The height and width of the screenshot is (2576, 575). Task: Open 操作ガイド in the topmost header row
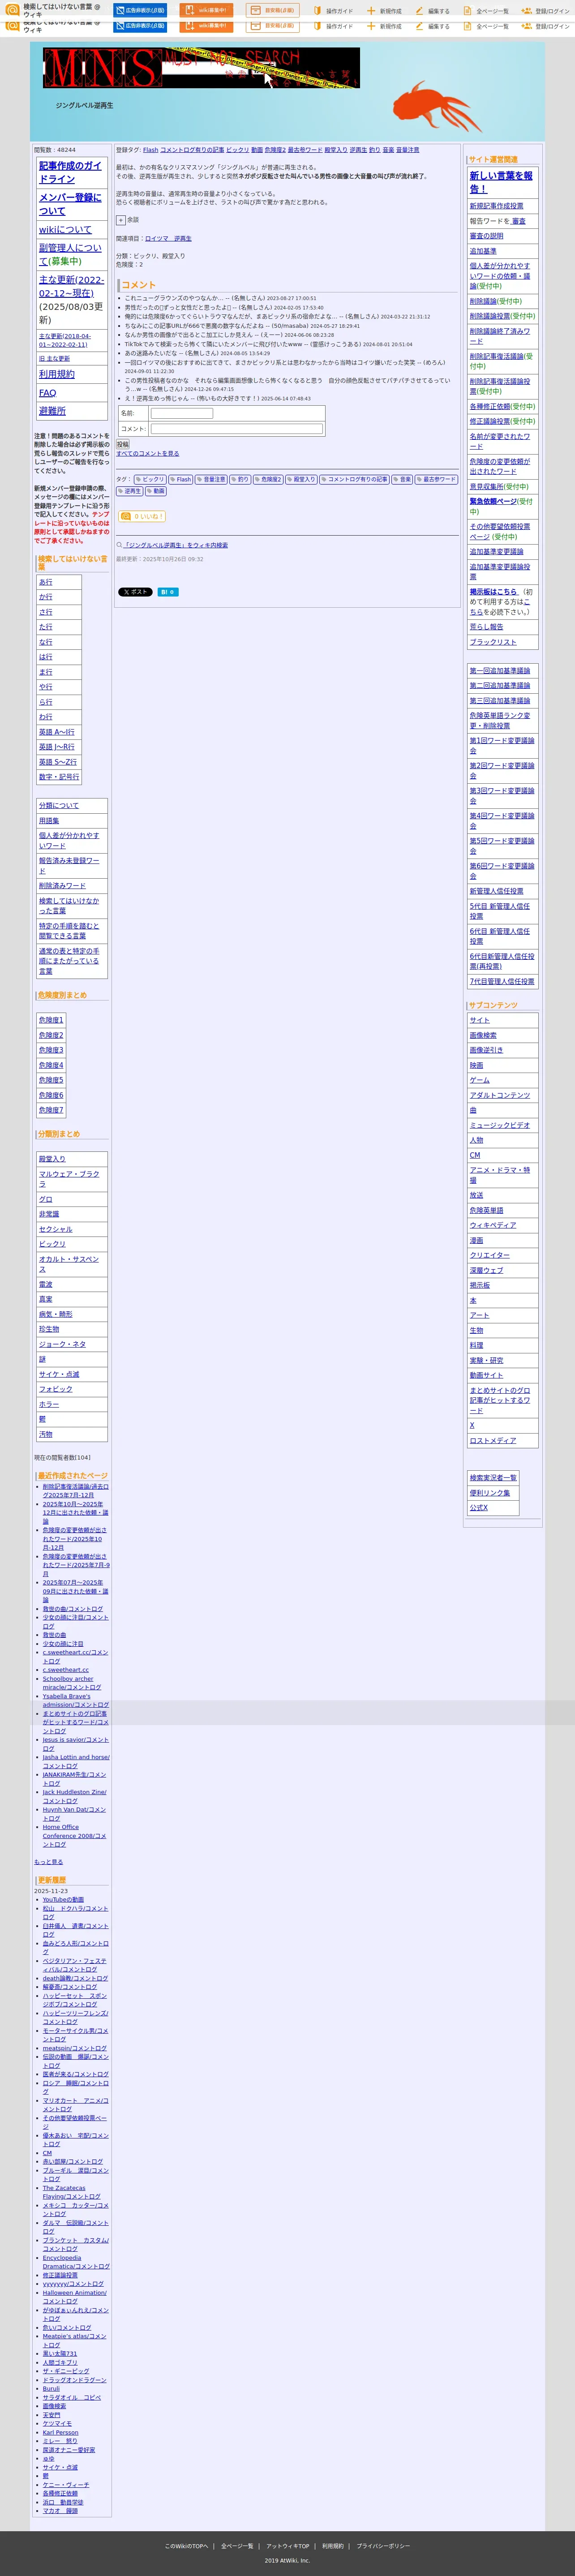tap(334, 11)
